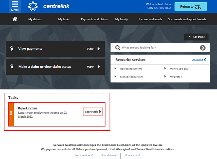Click arrow beside Manage deductions
The width and height of the screenshot is (217, 159).
click(x=116, y=76)
